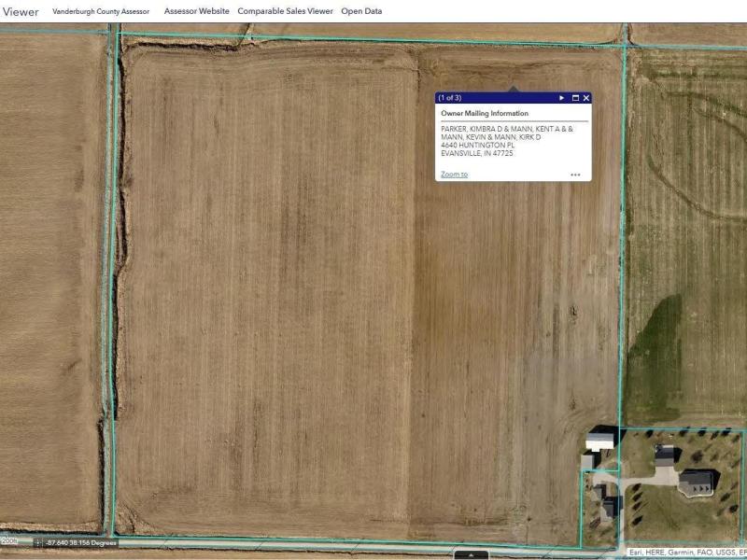The width and height of the screenshot is (747, 560).
Task: Click the Owner Mailing Information heading
Action: [x=484, y=114]
